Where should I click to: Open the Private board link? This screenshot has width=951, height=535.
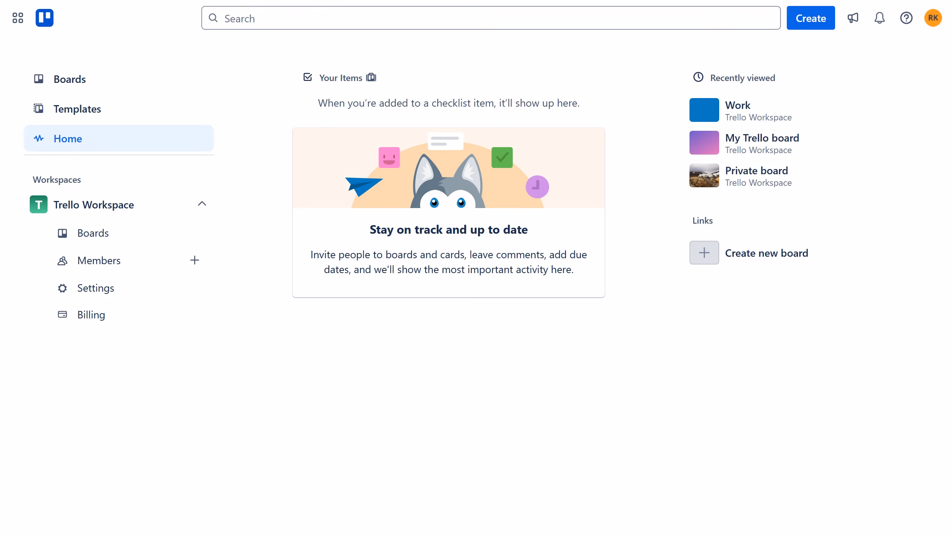tap(756, 171)
